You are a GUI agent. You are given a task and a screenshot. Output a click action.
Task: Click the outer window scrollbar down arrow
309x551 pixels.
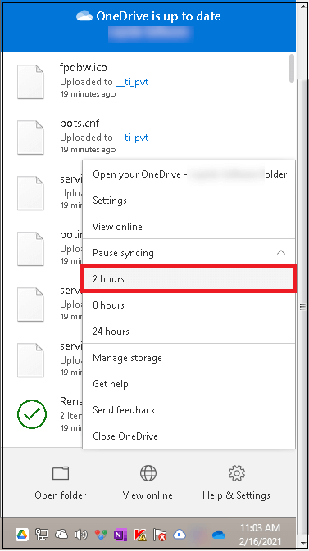tap(302, 544)
